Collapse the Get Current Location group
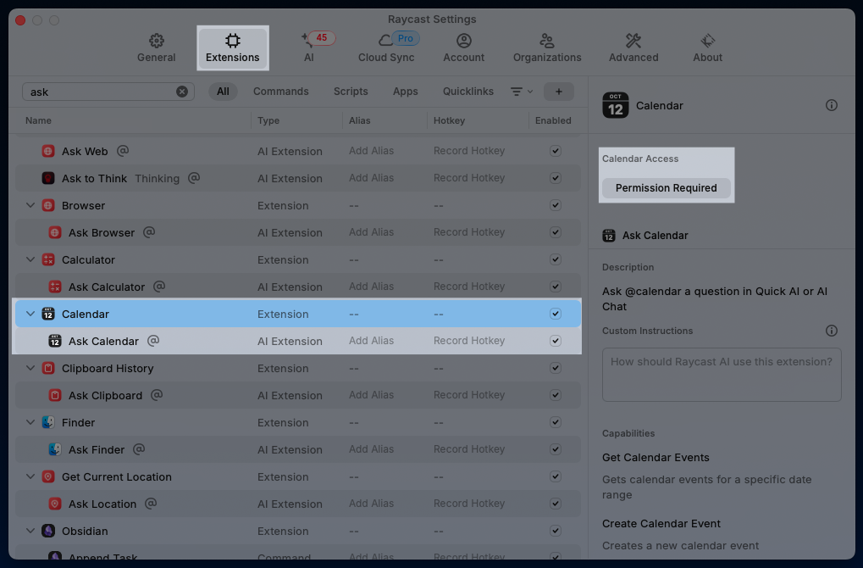The image size is (863, 568). 30,476
